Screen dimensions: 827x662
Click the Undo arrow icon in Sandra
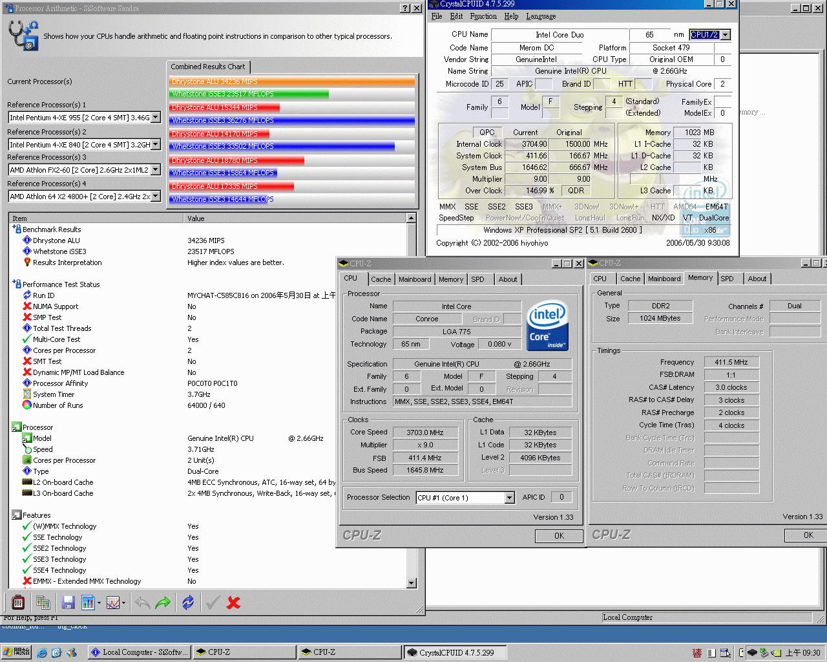click(x=141, y=602)
